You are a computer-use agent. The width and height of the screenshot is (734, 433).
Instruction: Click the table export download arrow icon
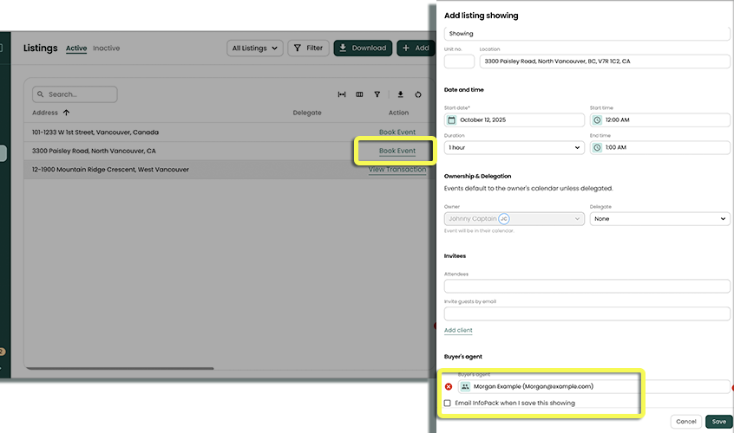click(x=401, y=94)
